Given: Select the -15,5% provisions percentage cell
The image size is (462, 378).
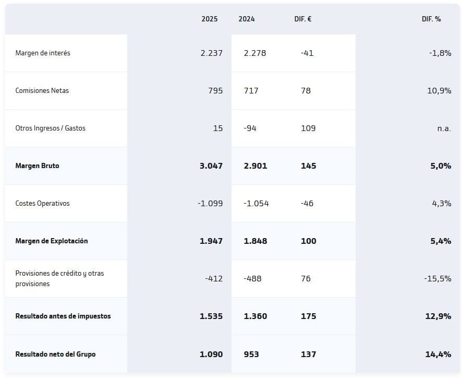Looking at the screenshot, I should click(437, 278).
